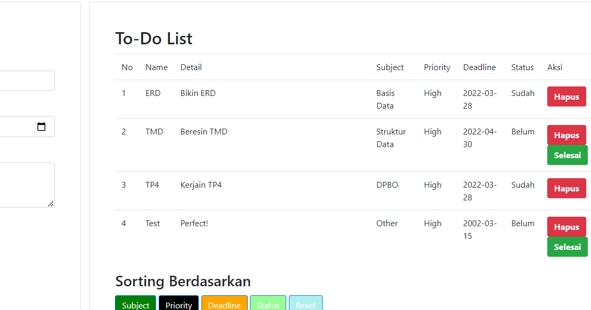Delete the Test task with Hapus
This screenshot has width=591, height=310.
coord(566,227)
